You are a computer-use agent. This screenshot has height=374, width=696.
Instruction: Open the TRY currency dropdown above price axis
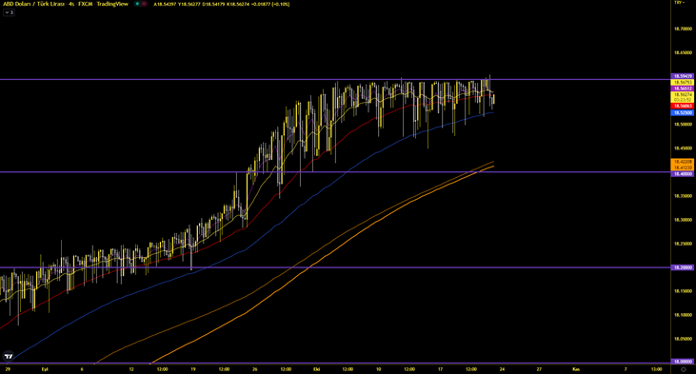(679, 3)
